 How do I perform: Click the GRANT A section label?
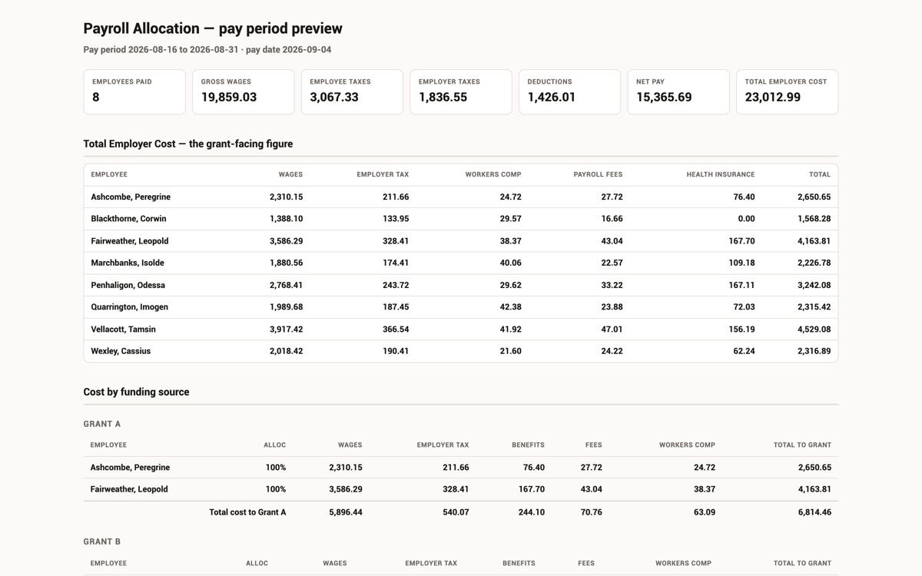[x=102, y=424]
